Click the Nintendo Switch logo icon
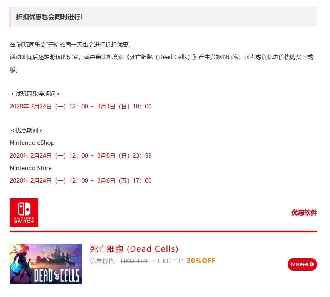 click(24, 213)
